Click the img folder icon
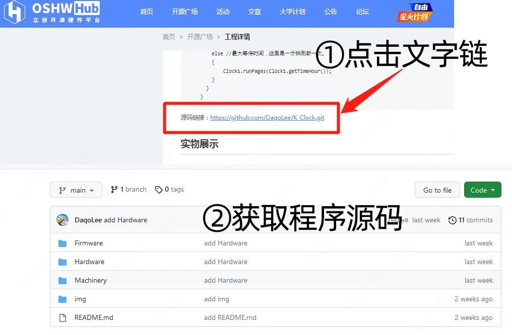The height and width of the screenshot is (335, 512). 62,299
